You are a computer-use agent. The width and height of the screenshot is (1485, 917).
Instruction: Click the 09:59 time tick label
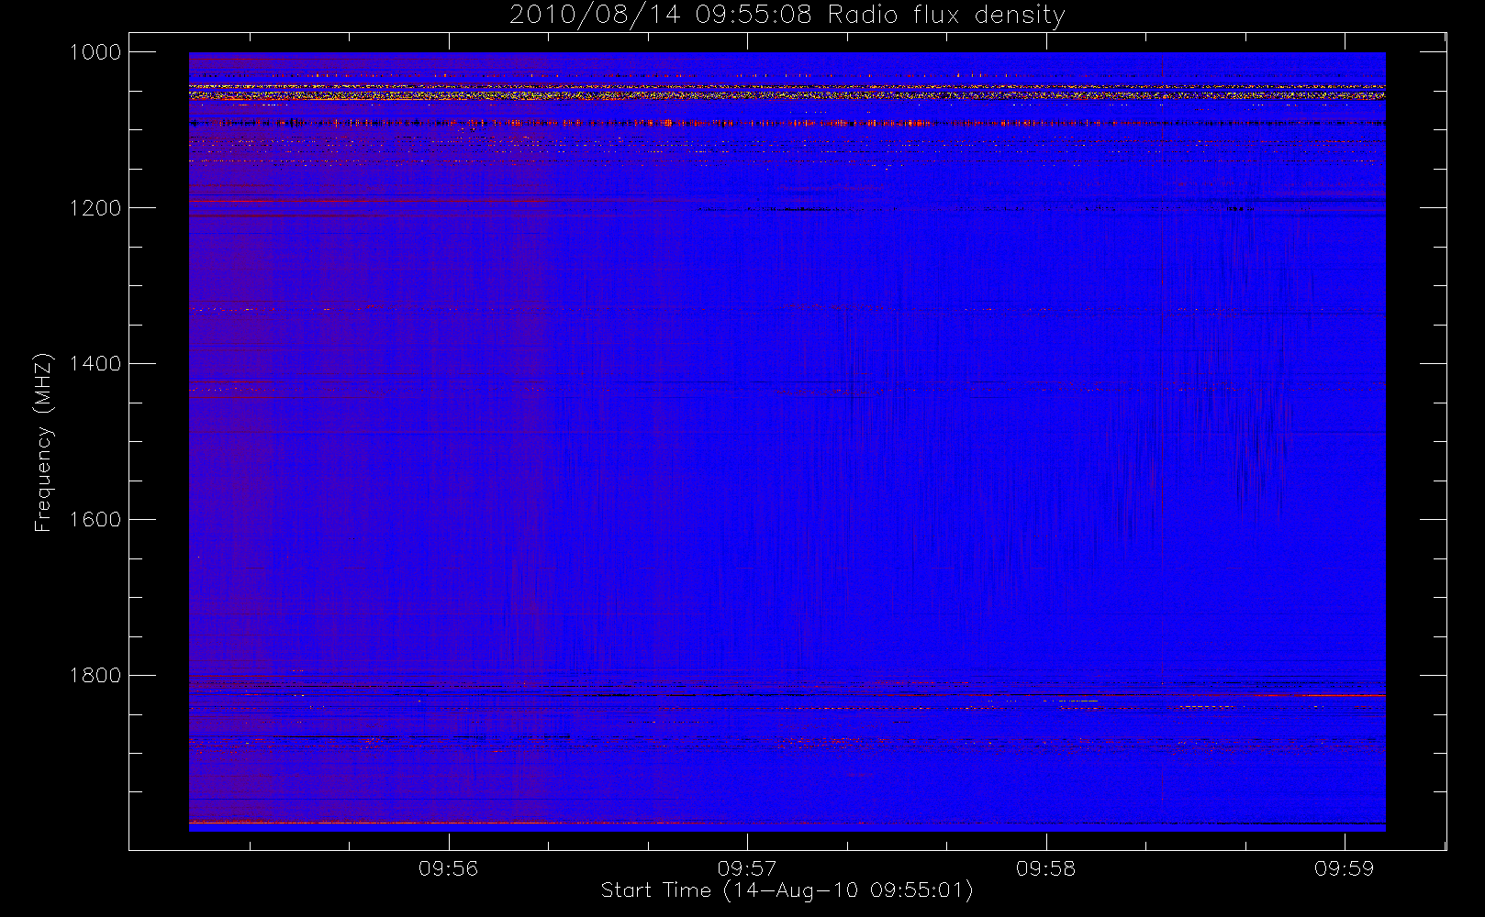1345,868
